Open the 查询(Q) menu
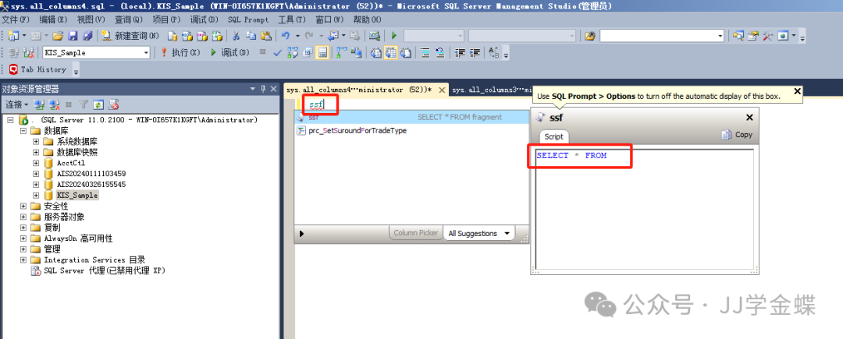Viewport: 843px width, 339px height. [x=128, y=19]
